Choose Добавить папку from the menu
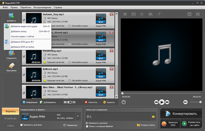 28,31
